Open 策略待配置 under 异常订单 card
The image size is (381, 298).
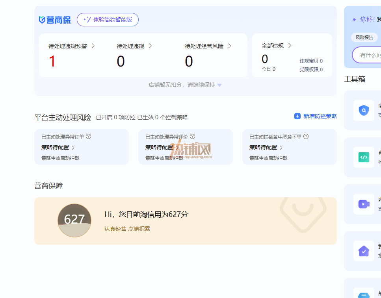58,147
